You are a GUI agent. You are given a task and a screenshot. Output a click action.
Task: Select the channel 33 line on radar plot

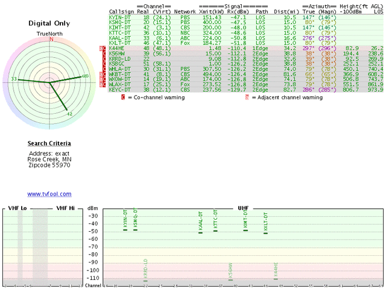click(34, 81)
